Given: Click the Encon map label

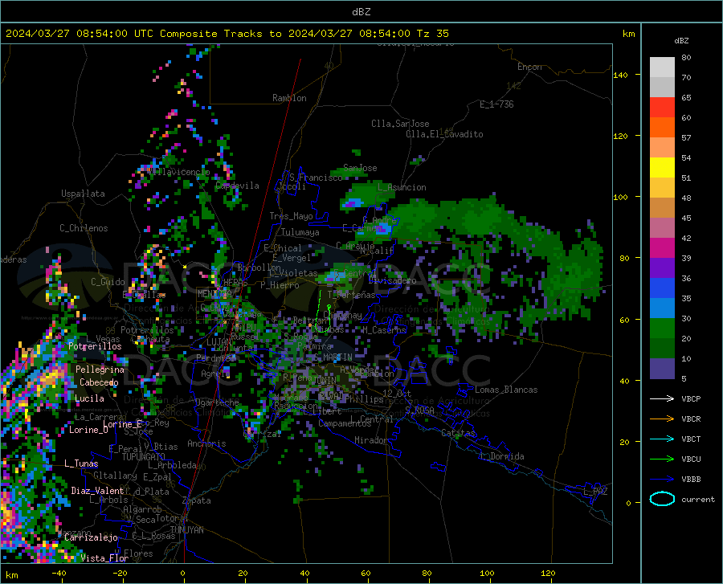Looking at the screenshot, I should click(529, 67).
